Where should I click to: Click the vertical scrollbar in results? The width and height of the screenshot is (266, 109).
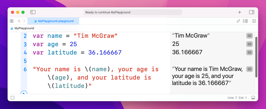pyautogui.click(x=256, y=57)
